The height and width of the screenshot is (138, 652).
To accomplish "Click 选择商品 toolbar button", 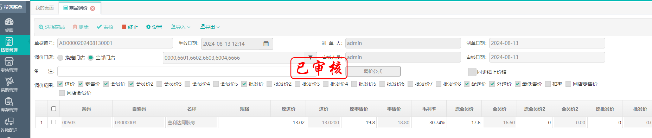I will coord(52,27).
